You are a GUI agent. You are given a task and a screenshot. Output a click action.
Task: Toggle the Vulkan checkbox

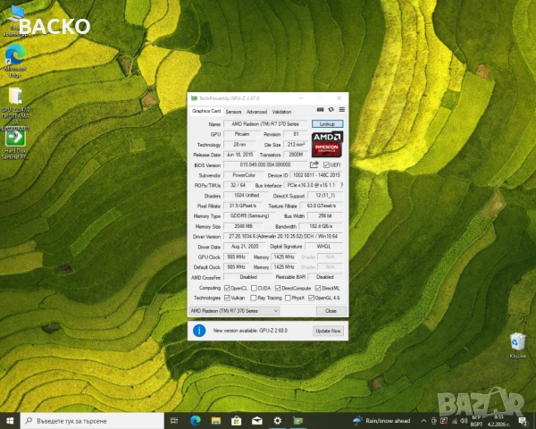point(229,298)
